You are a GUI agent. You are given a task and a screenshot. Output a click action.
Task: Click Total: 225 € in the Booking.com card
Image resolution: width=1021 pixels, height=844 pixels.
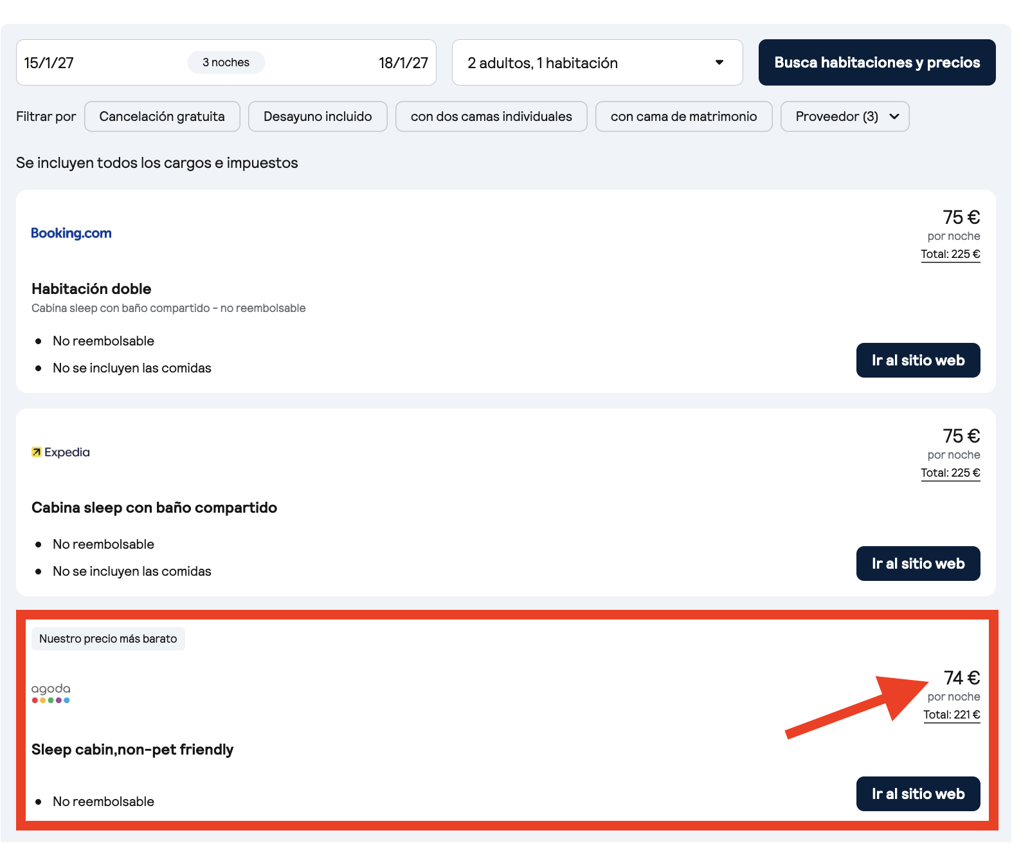tap(950, 254)
